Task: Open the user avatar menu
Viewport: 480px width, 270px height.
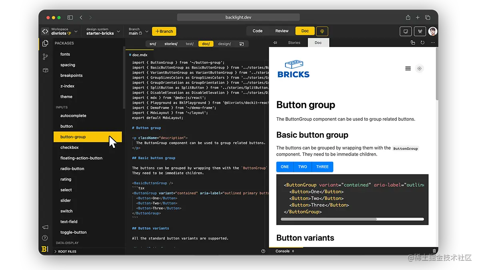Action: [x=433, y=31]
